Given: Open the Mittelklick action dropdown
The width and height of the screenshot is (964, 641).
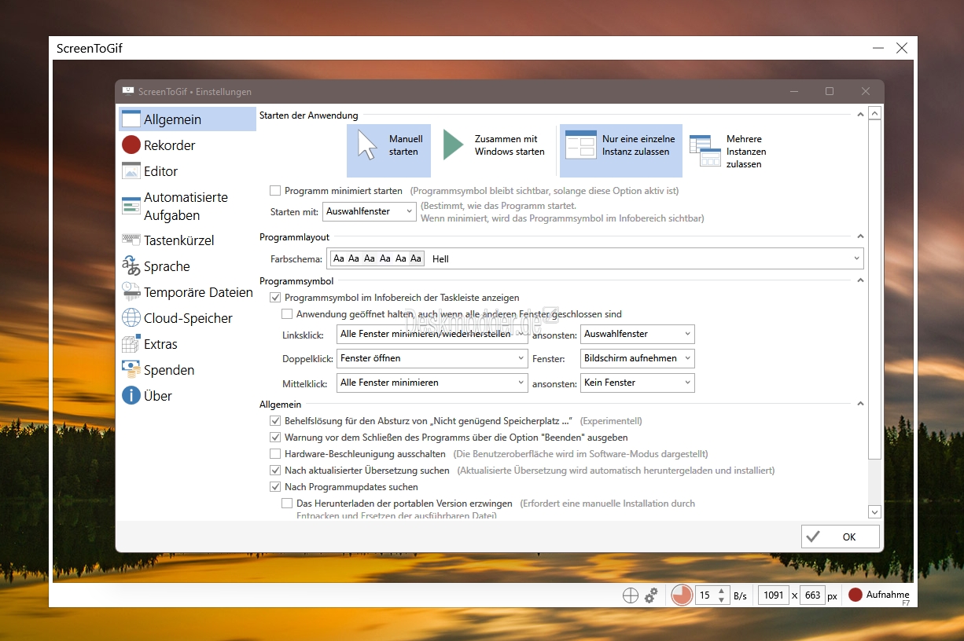Looking at the screenshot, I should pyautogui.click(x=432, y=383).
